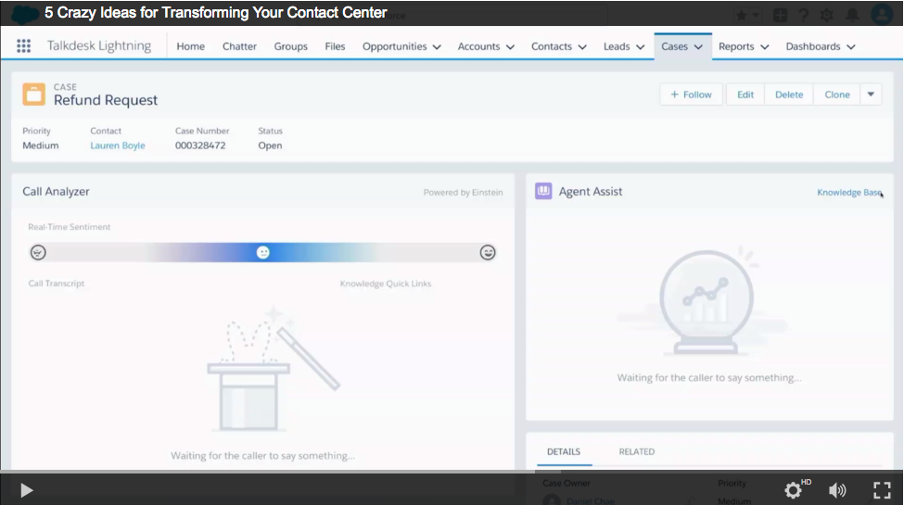Play the video
The height and width of the screenshot is (505, 904).
(27, 490)
